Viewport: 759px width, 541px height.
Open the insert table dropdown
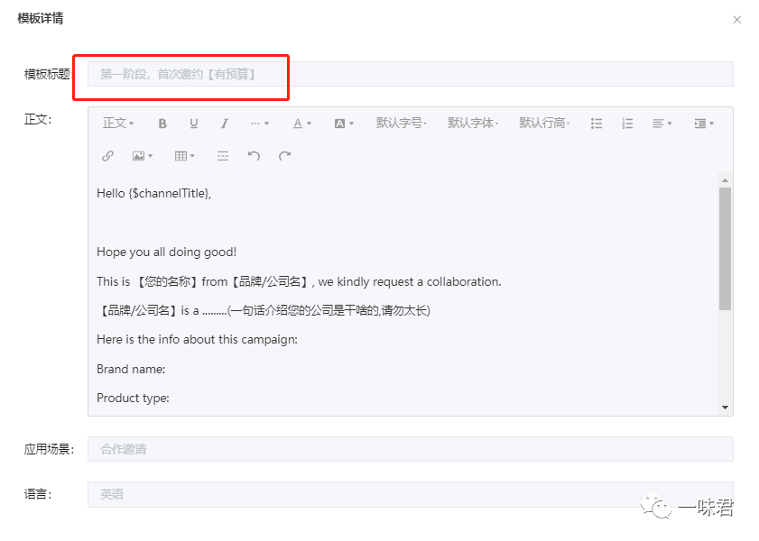coord(184,156)
